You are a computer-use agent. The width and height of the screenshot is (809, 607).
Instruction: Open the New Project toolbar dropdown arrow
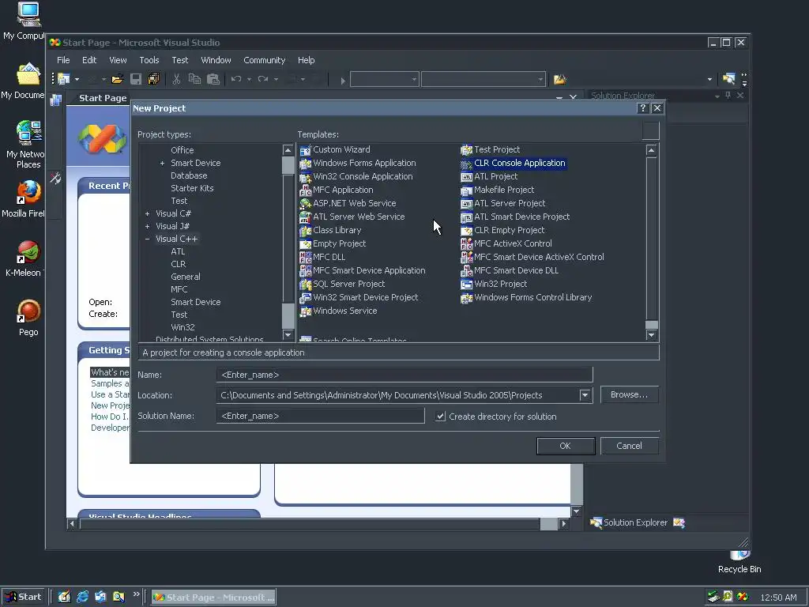77,80
